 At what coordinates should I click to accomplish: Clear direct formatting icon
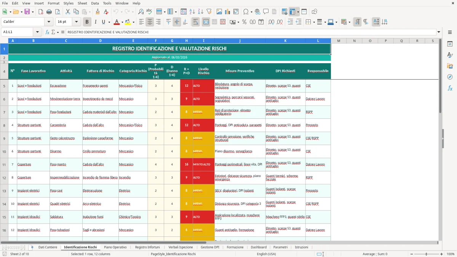tap(105, 12)
